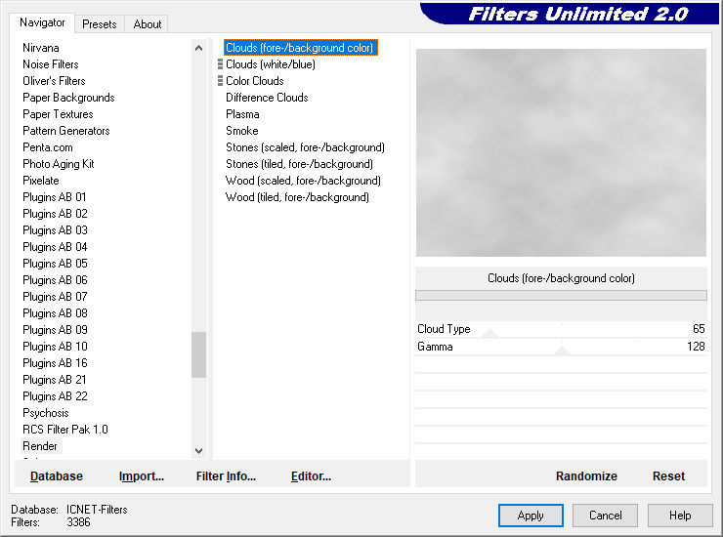Image resolution: width=723 pixels, height=537 pixels.
Task: Click the clouds preview image
Action: click(x=561, y=152)
